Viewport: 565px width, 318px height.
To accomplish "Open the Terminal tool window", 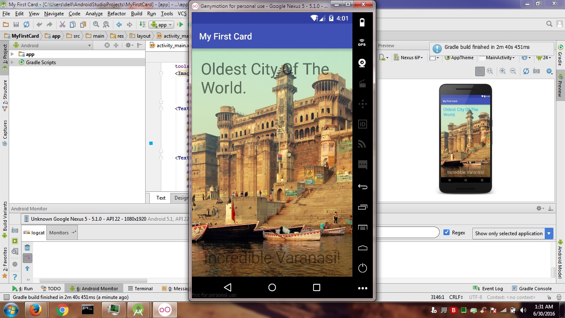I will [x=140, y=289].
